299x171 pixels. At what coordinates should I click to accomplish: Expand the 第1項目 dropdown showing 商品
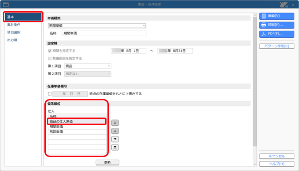[88, 66]
